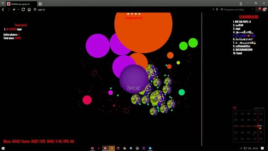This screenshot has height=151, width=268.
Task: Click the bookmark page icon
Action: point(217,9)
